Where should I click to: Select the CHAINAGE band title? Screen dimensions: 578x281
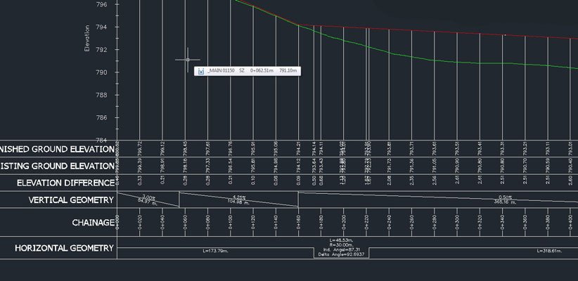(x=93, y=223)
